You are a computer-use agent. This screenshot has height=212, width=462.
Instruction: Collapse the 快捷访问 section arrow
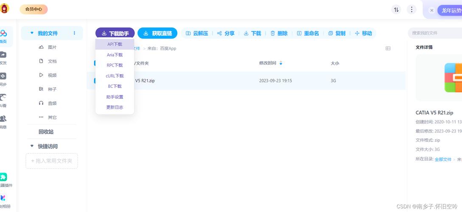[x=32, y=146]
